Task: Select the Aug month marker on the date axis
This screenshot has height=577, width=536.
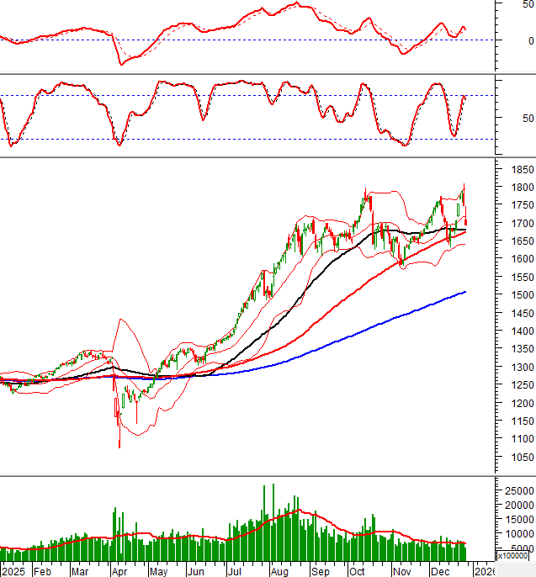Action: pyautogui.click(x=278, y=570)
